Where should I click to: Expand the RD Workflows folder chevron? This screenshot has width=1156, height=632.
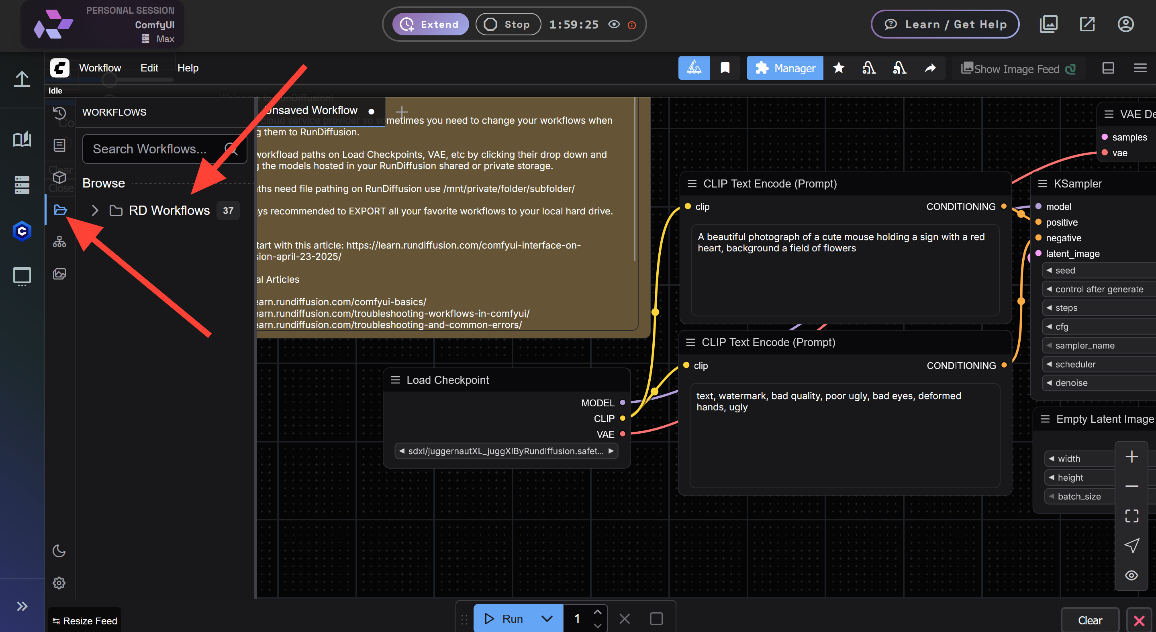(95, 210)
